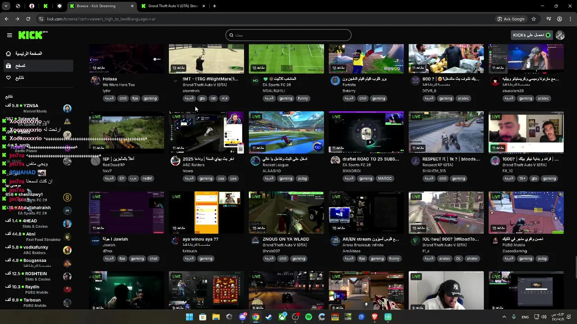Click the Holaaa stream title

pyautogui.click(x=110, y=79)
